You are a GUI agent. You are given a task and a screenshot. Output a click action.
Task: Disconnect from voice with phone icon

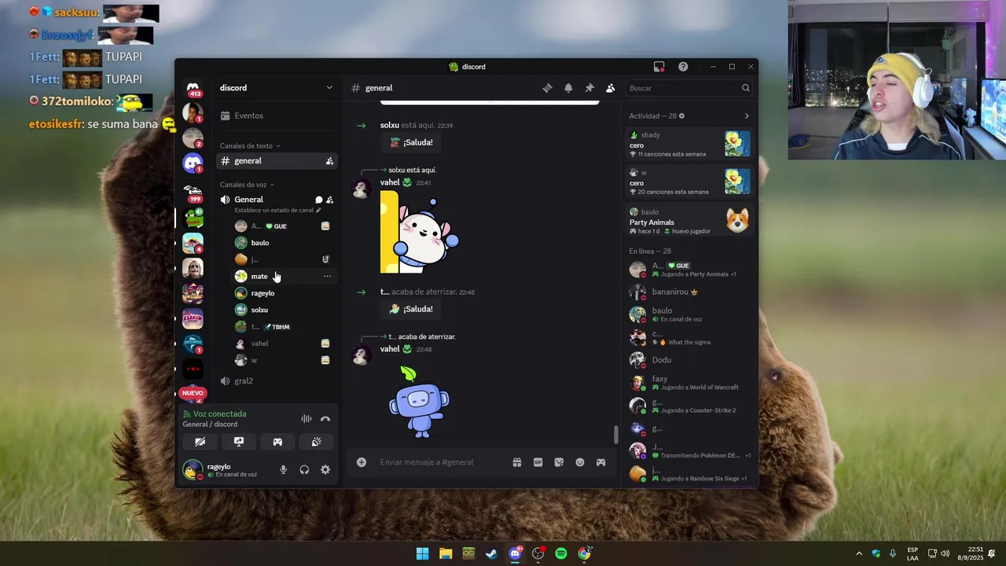[325, 419]
